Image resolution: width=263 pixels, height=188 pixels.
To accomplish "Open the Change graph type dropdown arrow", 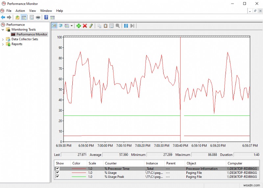I will (x=72, y=26).
